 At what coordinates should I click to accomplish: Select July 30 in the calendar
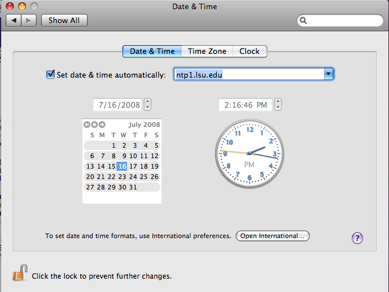click(122, 187)
